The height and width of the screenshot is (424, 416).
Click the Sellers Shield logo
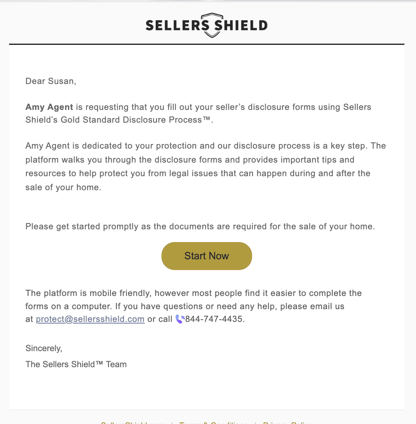207,25
